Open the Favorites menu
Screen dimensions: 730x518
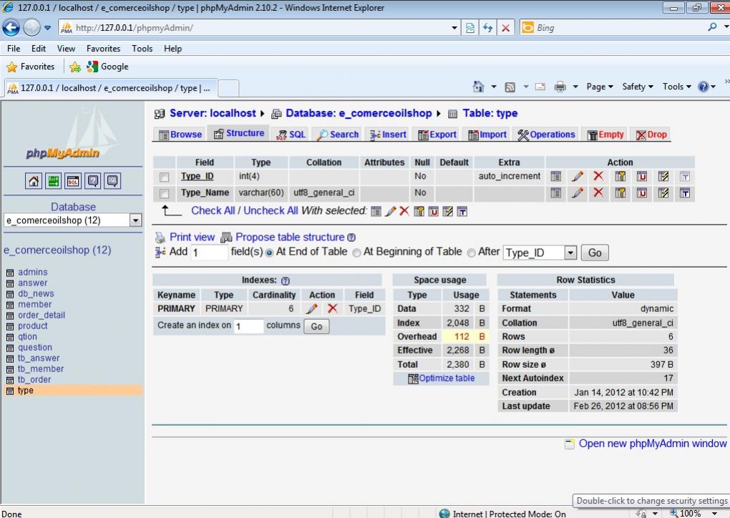[x=103, y=49]
